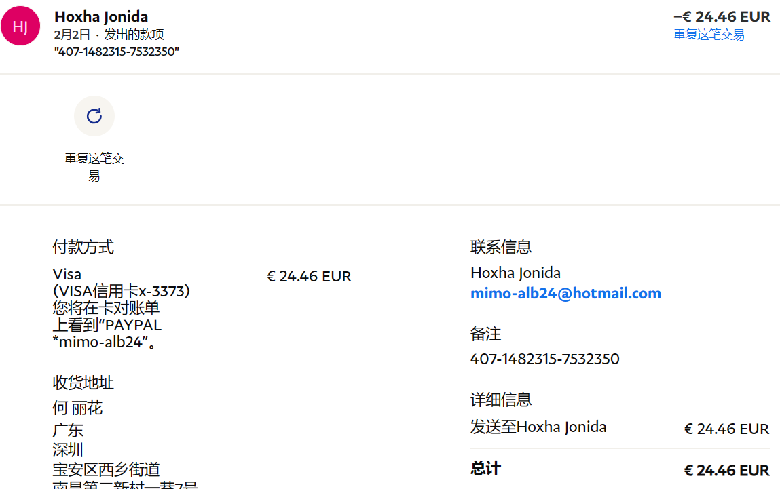Select the Hoxha Jonida header name
780x489 pixels.
101,16
